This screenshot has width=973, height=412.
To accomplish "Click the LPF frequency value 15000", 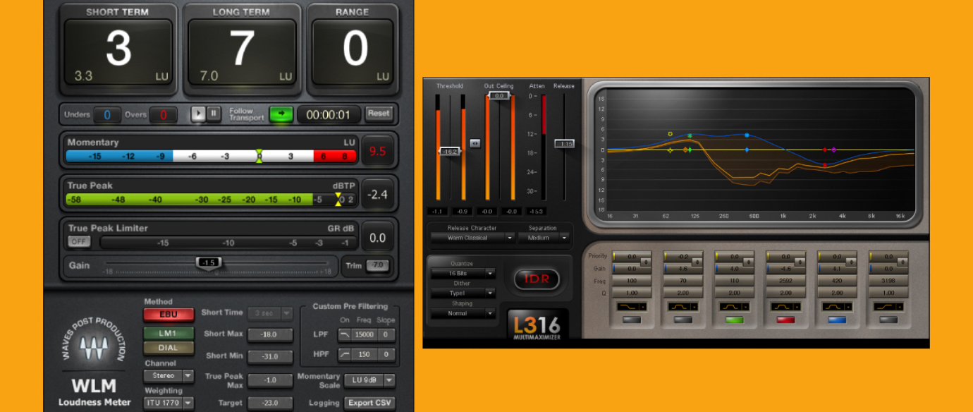I will tap(365, 334).
